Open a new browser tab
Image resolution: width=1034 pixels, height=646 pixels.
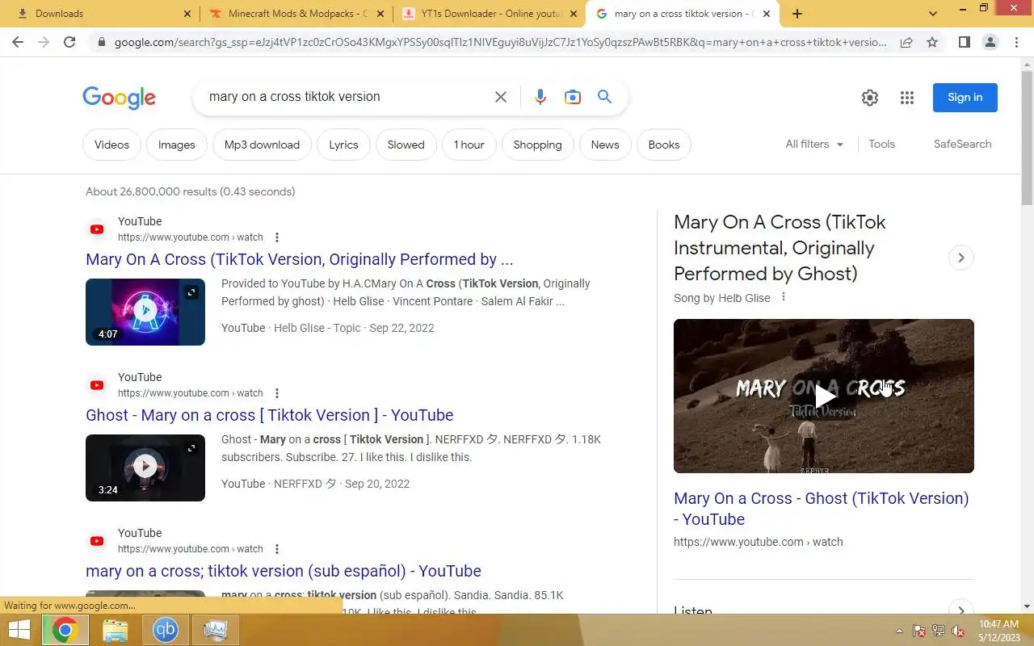click(797, 14)
